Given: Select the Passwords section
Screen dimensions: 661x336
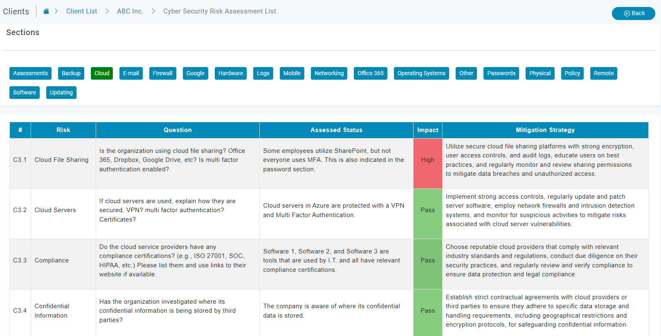Looking at the screenshot, I should (x=501, y=73).
